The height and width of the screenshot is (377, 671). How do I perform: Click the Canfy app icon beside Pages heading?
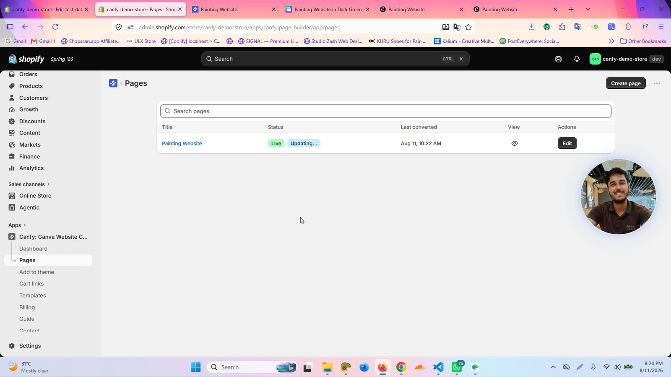click(113, 83)
